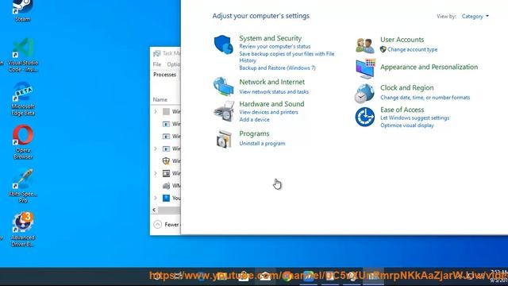The height and width of the screenshot is (286, 508).
Task: Open Backup and Restore (Windows 7)
Action: pyautogui.click(x=277, y=68)
